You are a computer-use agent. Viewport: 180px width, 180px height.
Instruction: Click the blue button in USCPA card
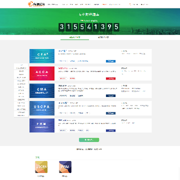(110, 113)
